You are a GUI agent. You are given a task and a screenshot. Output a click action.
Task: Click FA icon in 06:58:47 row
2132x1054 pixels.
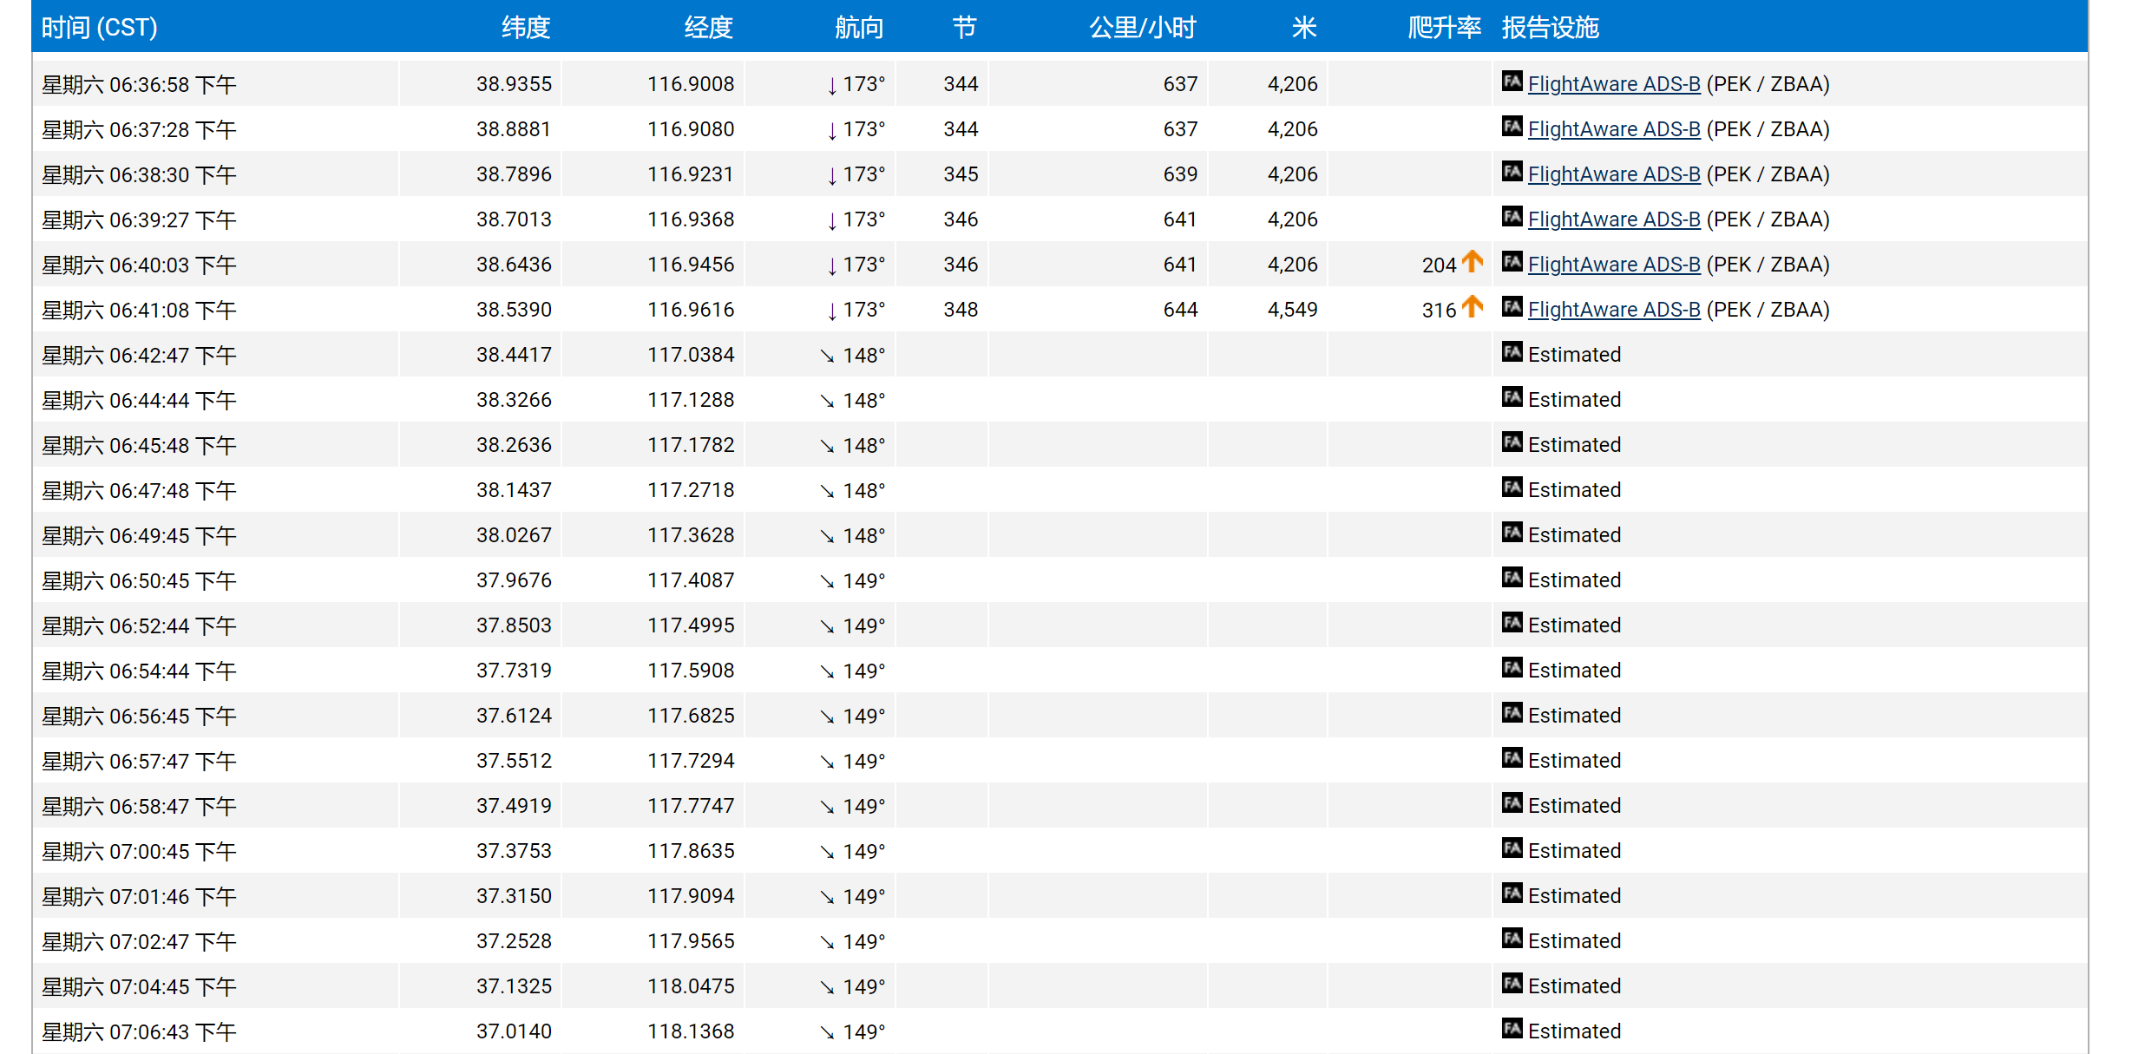pos(1512,803)
